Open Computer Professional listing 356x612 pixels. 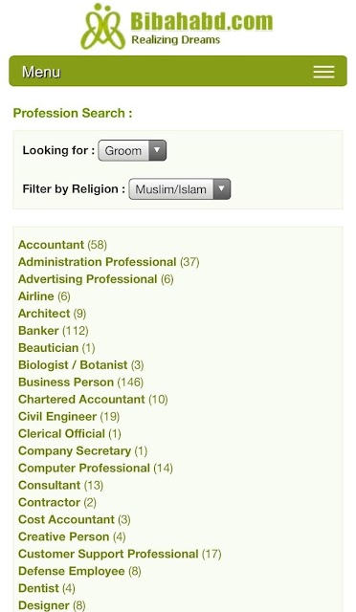(x=84, y=468)
